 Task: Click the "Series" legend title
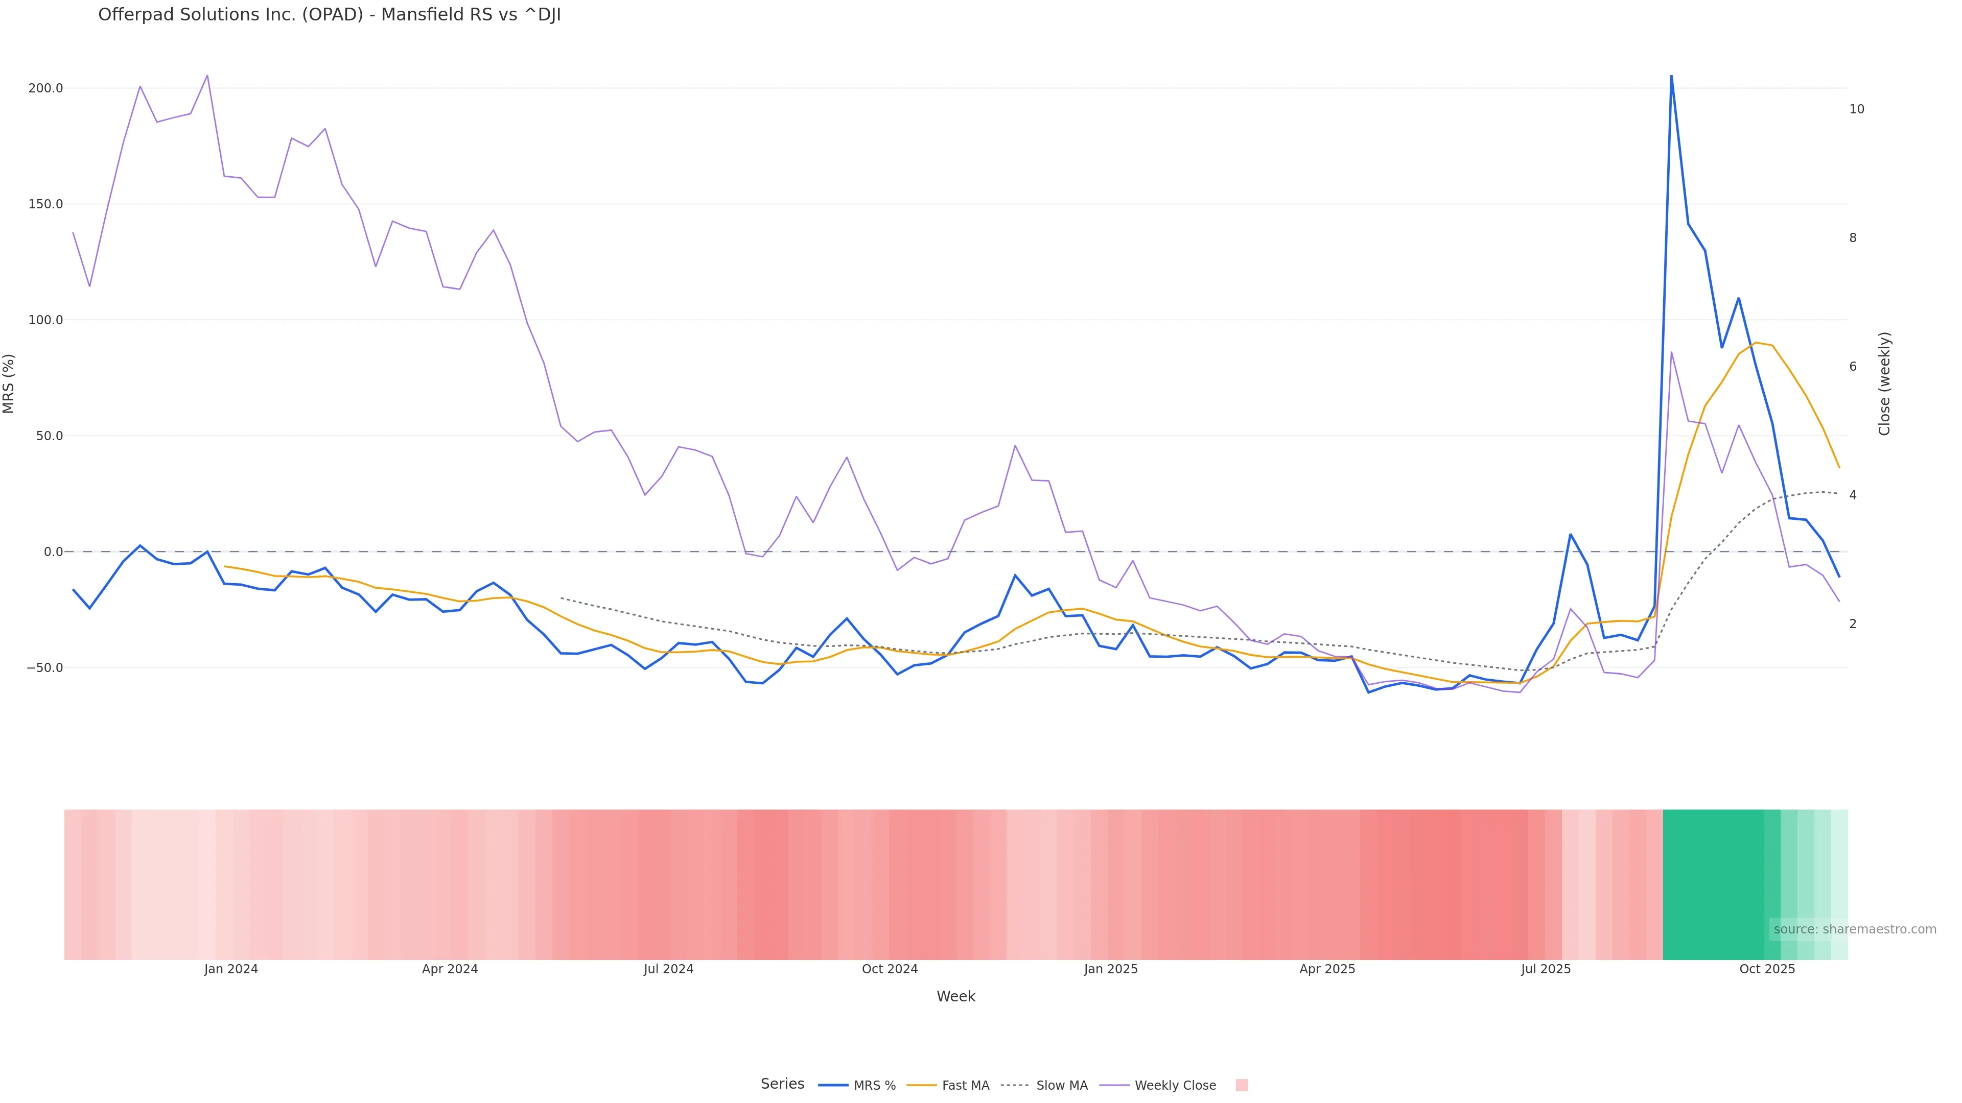(782, 1084)
